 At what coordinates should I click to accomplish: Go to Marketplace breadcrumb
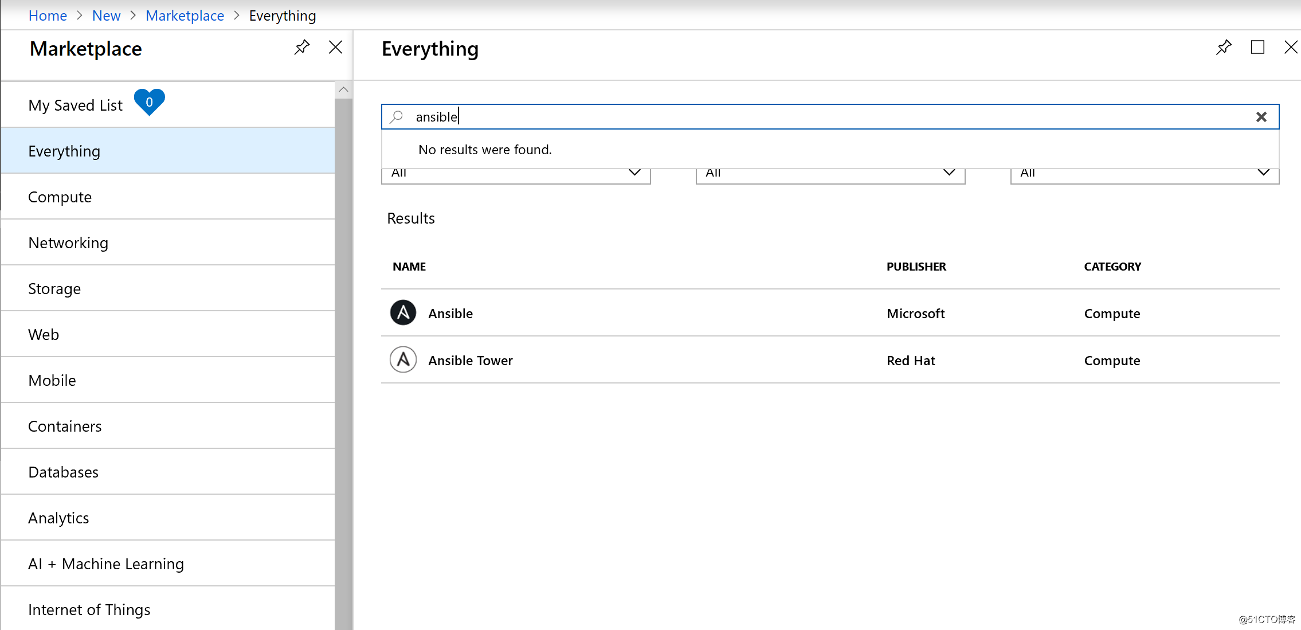[x=185, y=15]
